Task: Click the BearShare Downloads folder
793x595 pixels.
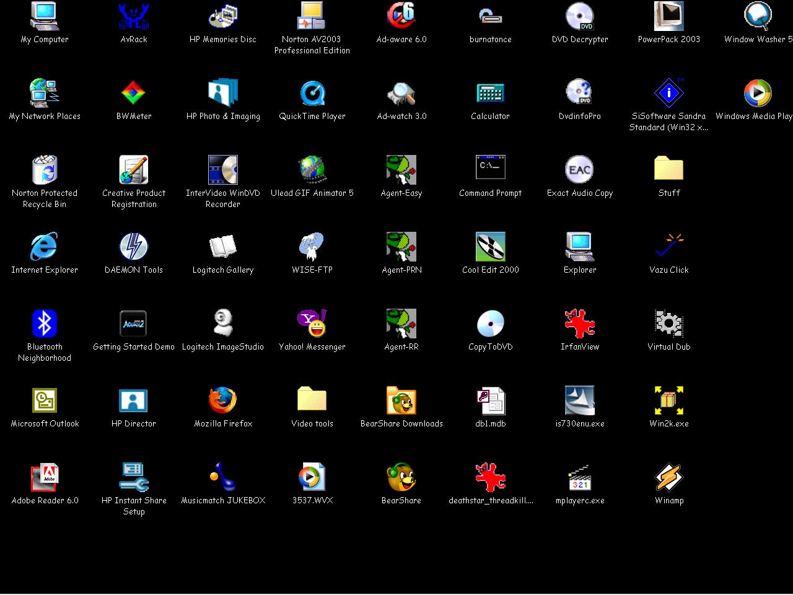Action: point(401,400)
